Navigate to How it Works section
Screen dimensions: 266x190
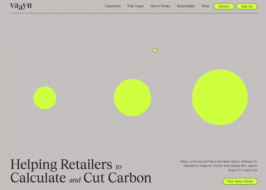[x=160, y=6]
